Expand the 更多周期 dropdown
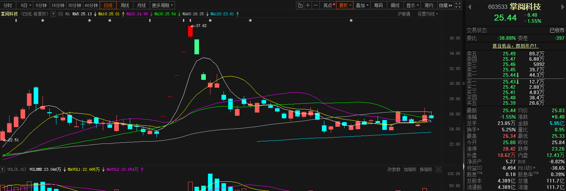The height and width of the screenshot is (191, 566). [162, 5]
